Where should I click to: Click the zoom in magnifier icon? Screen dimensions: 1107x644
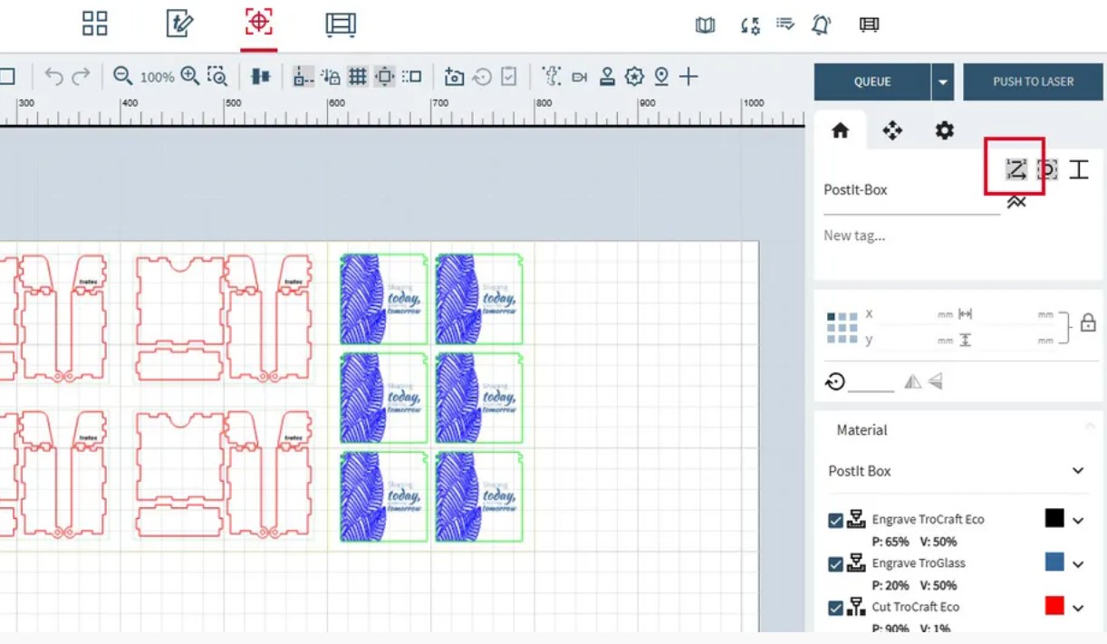[x=189, y=77]
